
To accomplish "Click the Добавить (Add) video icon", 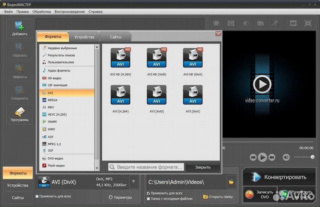I will 19,27.
